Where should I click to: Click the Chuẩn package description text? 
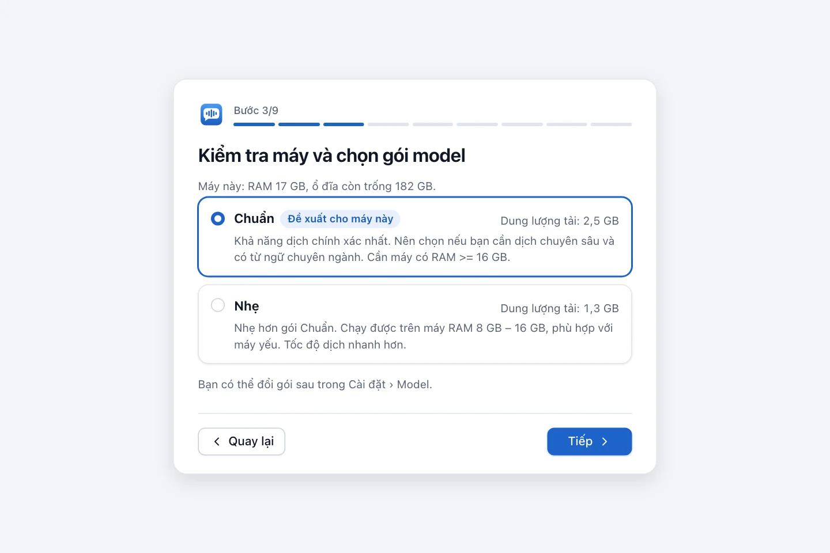click(424, 249)
